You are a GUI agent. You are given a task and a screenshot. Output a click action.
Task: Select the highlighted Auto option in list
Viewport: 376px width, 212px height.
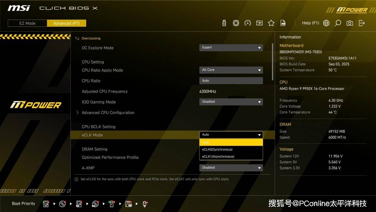[231, 142]
